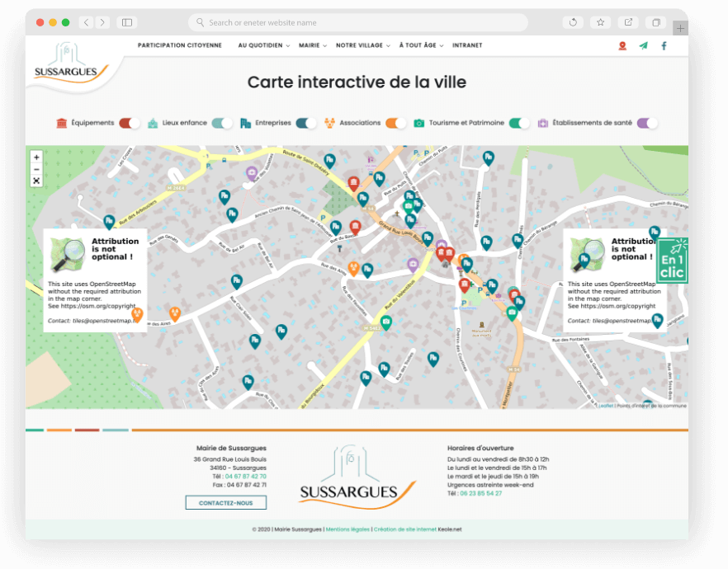Enable fullscreen map view

pos(36,181)
